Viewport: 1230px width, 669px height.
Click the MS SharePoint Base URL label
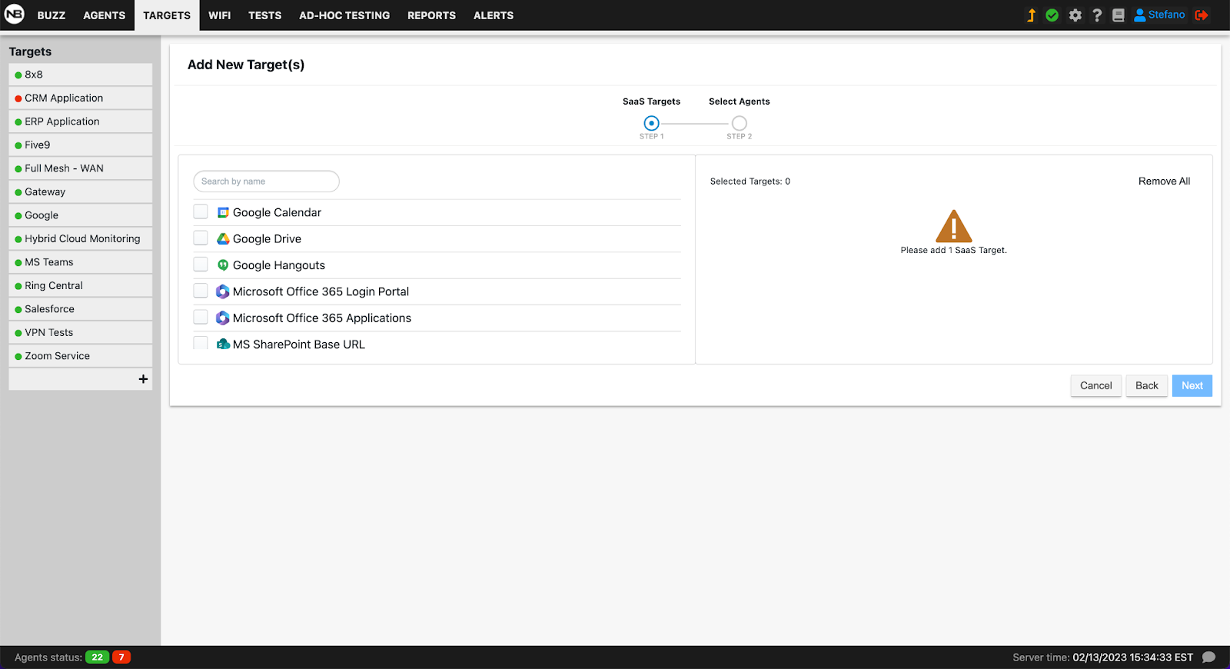(299, 344)
